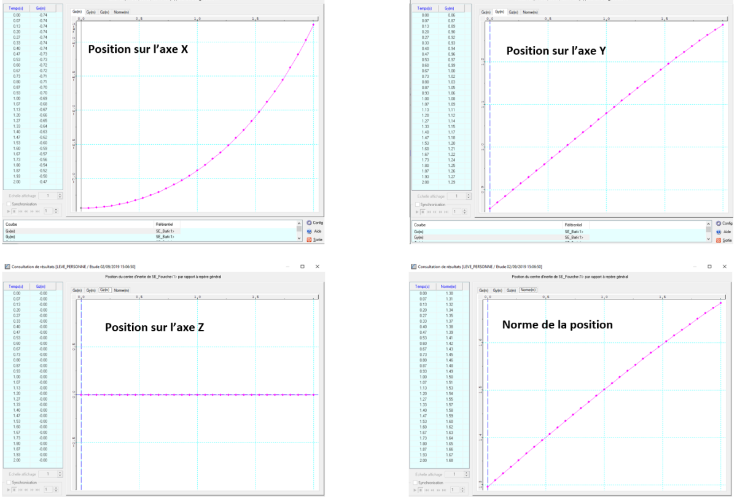This screenshot has width=737, height=497.
Task: Stop animation playback in the X-axis window
Action: point(14,212)
